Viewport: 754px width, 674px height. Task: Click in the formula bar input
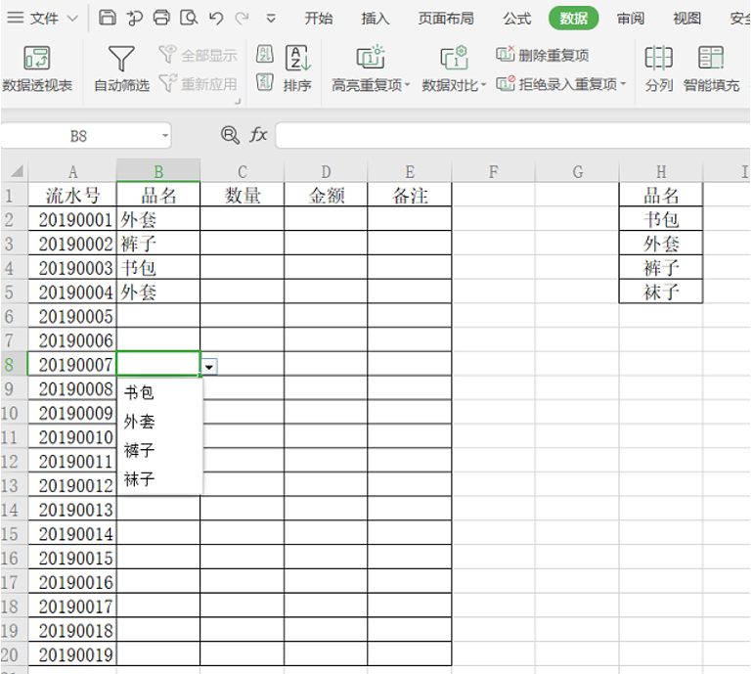click(513, 135)
